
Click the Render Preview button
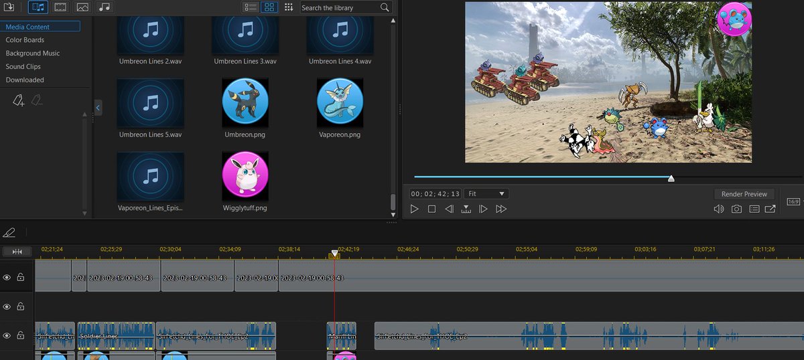click(x=744, y=194)
